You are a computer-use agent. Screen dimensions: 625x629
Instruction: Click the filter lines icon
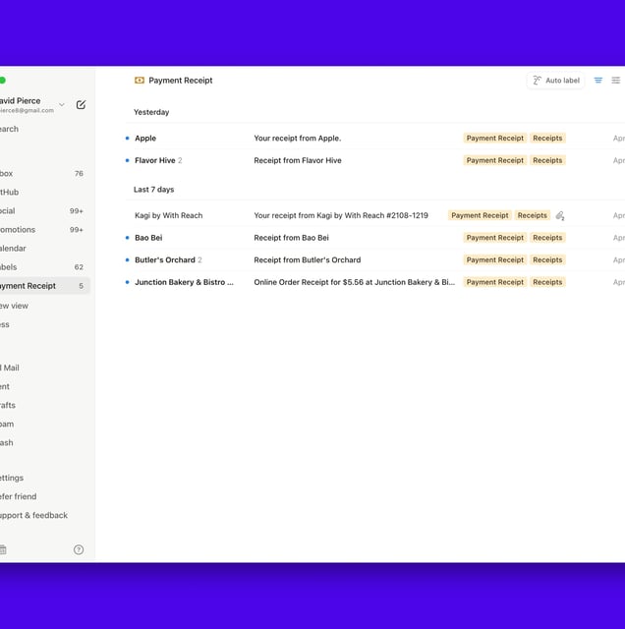point(598,81)
